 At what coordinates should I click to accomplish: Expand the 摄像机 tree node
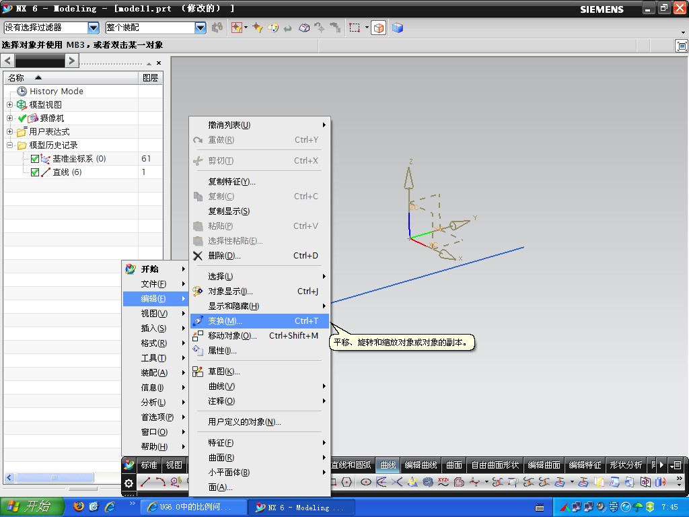(x=9, y=118)
